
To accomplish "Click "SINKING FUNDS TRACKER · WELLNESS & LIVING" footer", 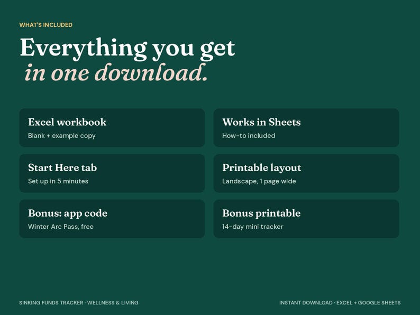I will point(79,303).
